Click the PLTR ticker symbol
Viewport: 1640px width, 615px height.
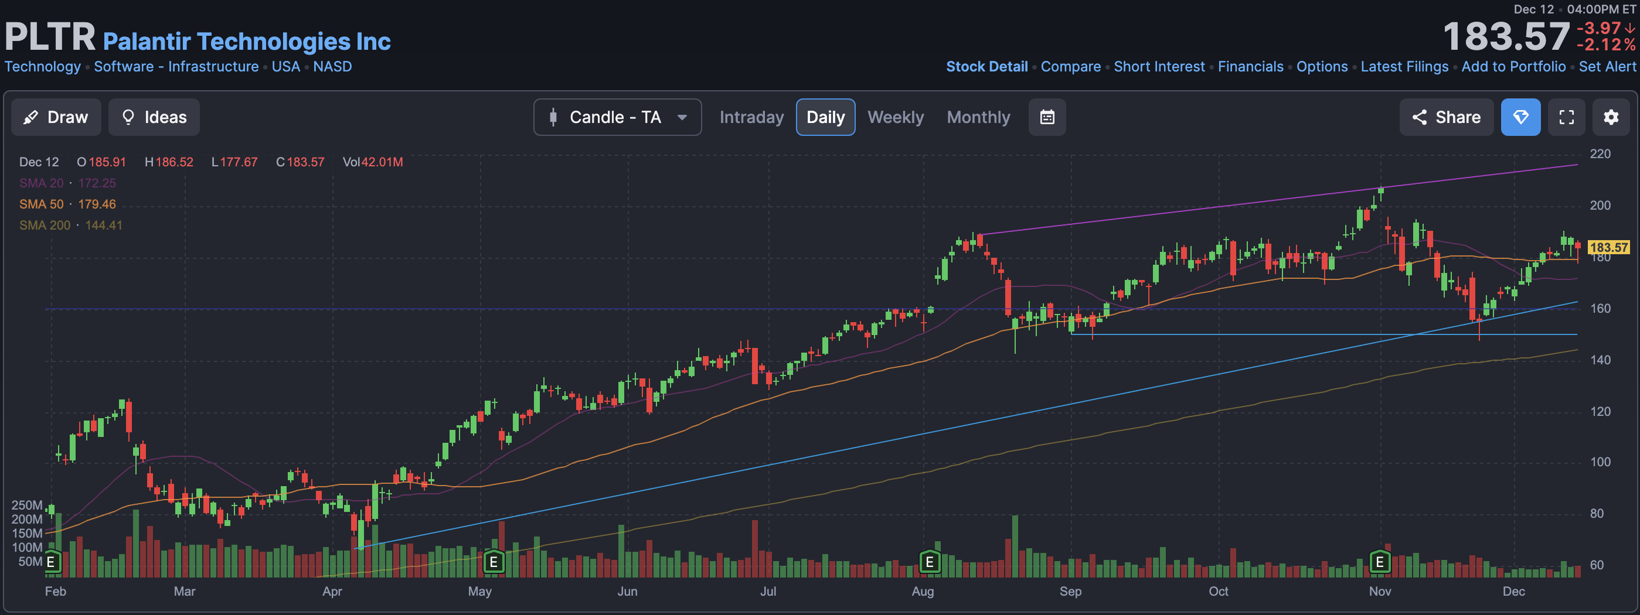point(50,37)
